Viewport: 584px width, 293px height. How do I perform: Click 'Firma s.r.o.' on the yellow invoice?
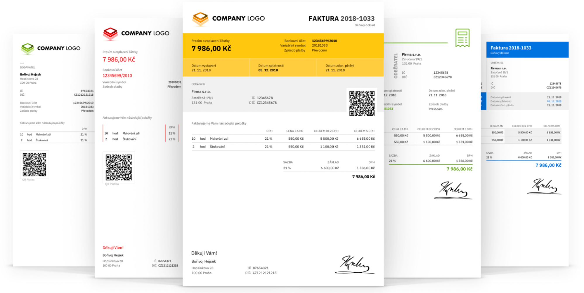(201, 92)
